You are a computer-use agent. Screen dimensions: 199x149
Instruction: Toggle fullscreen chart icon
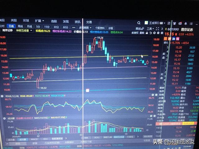157,29
